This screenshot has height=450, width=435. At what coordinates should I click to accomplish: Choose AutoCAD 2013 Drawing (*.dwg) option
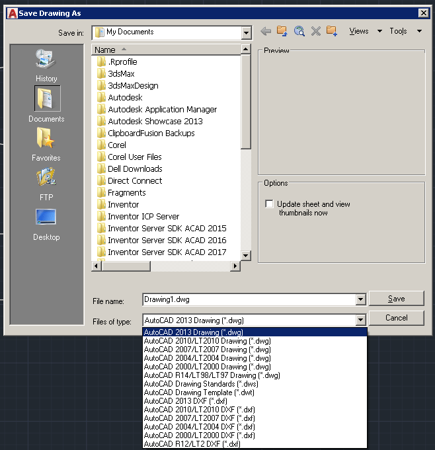point(255,332)
